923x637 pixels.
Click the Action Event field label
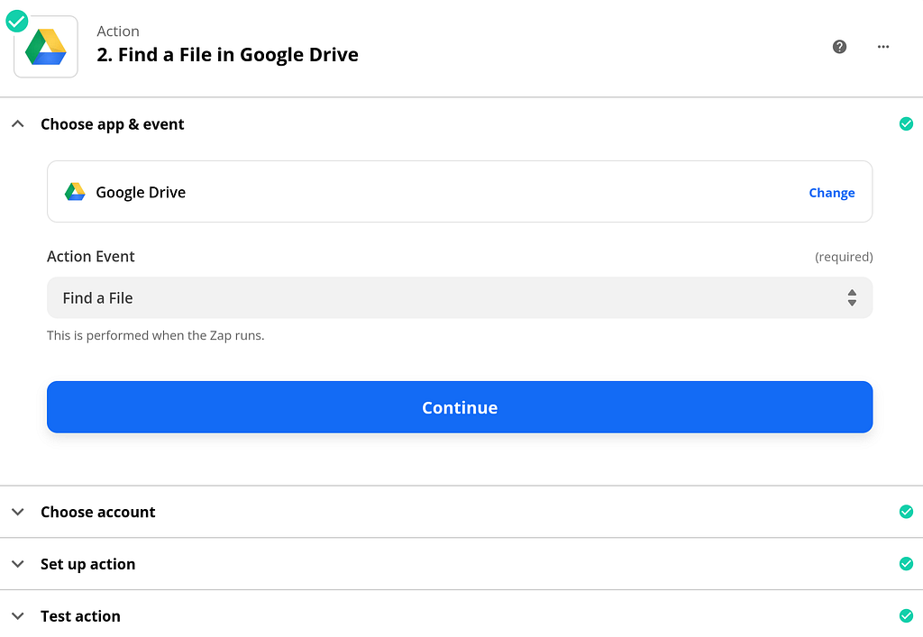coord(91,257)
